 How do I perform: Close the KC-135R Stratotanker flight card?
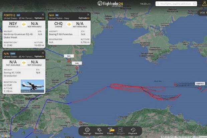43,53
